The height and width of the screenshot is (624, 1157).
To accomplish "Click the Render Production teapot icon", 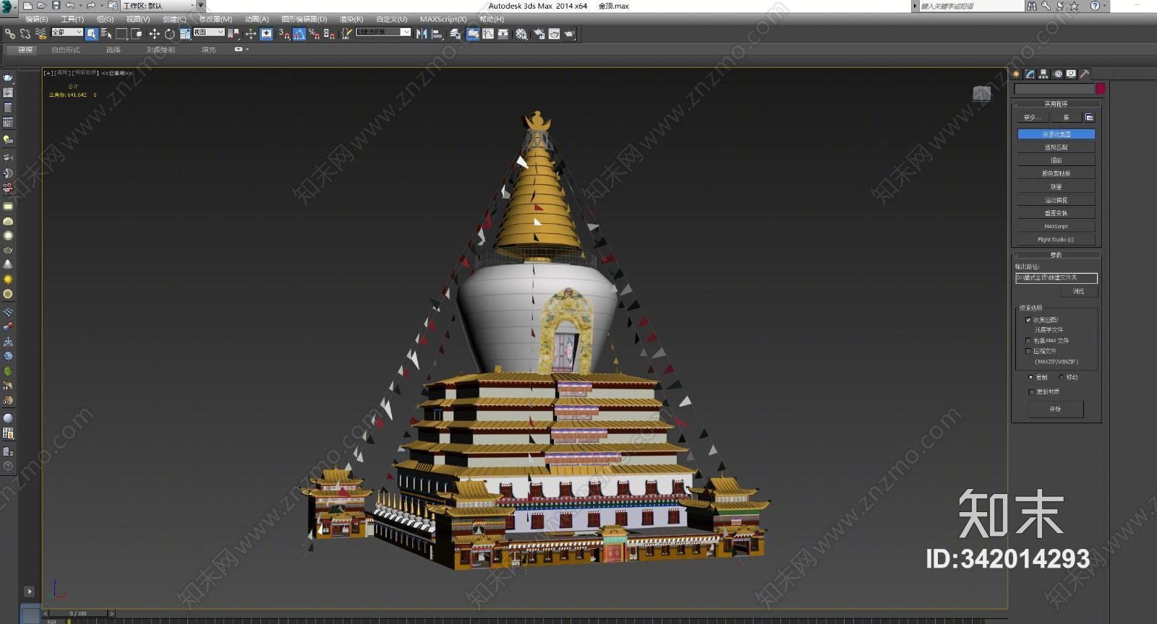I will click(570, 33).
